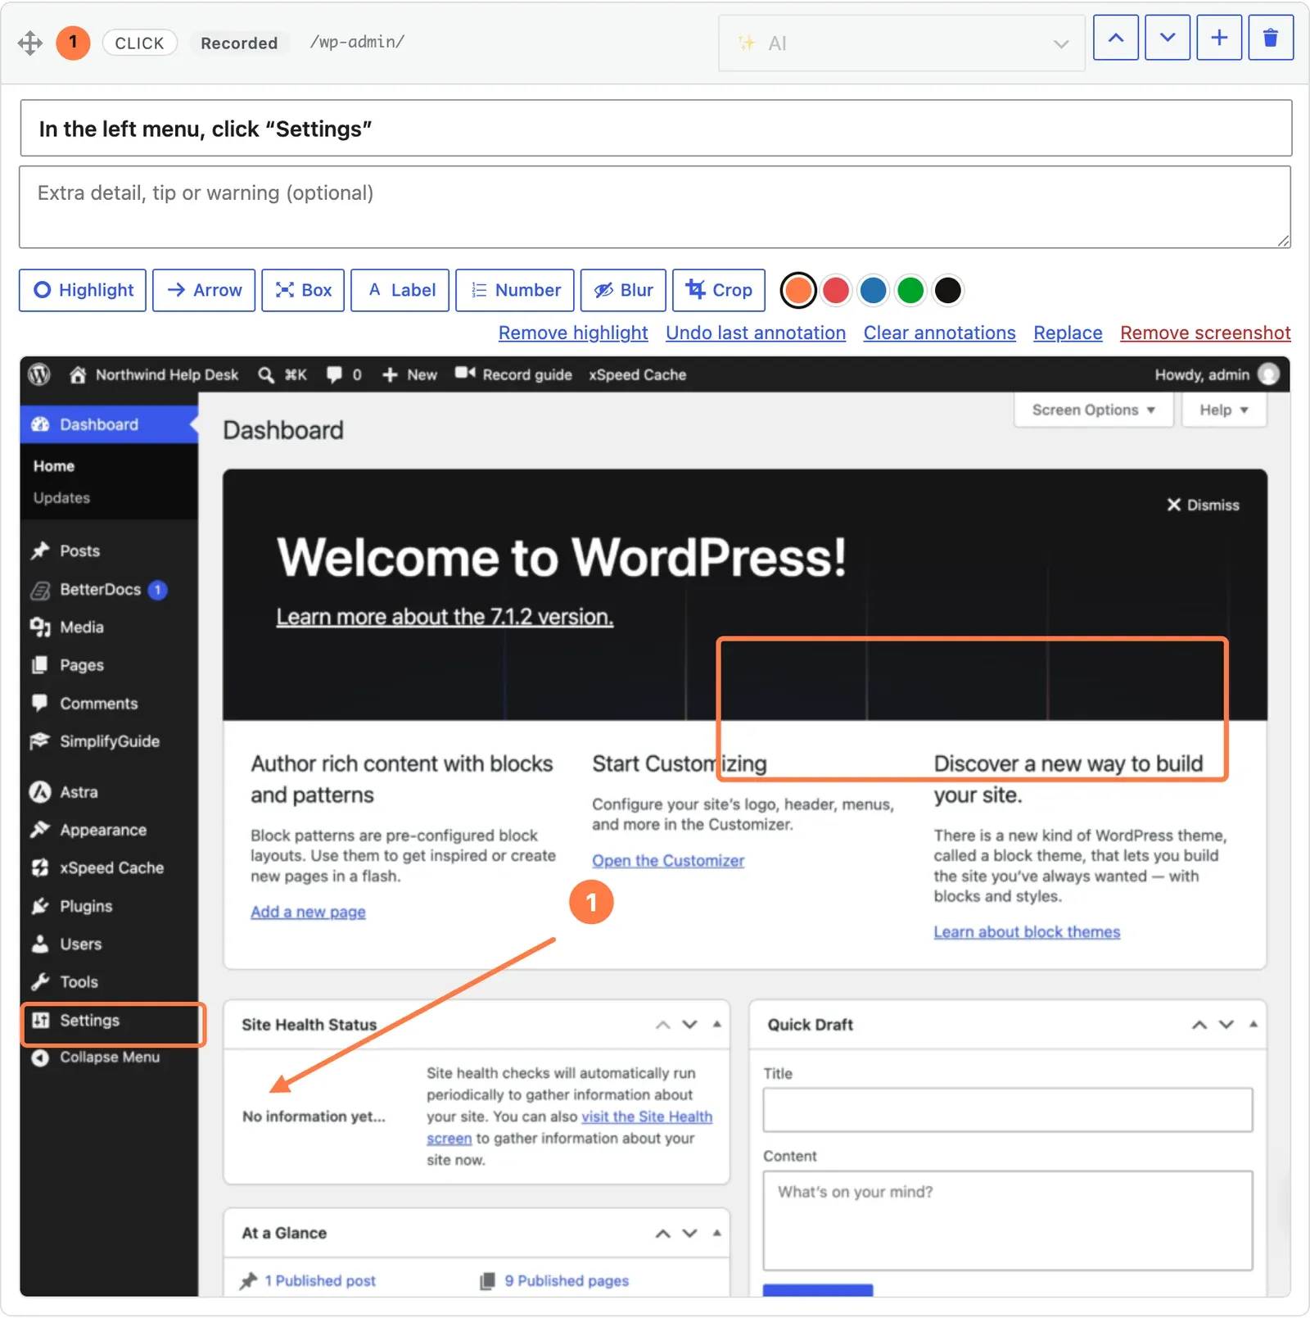1310x1318 pixels.
Task: Click Undo last annotation
Action: tap(756, 333)
